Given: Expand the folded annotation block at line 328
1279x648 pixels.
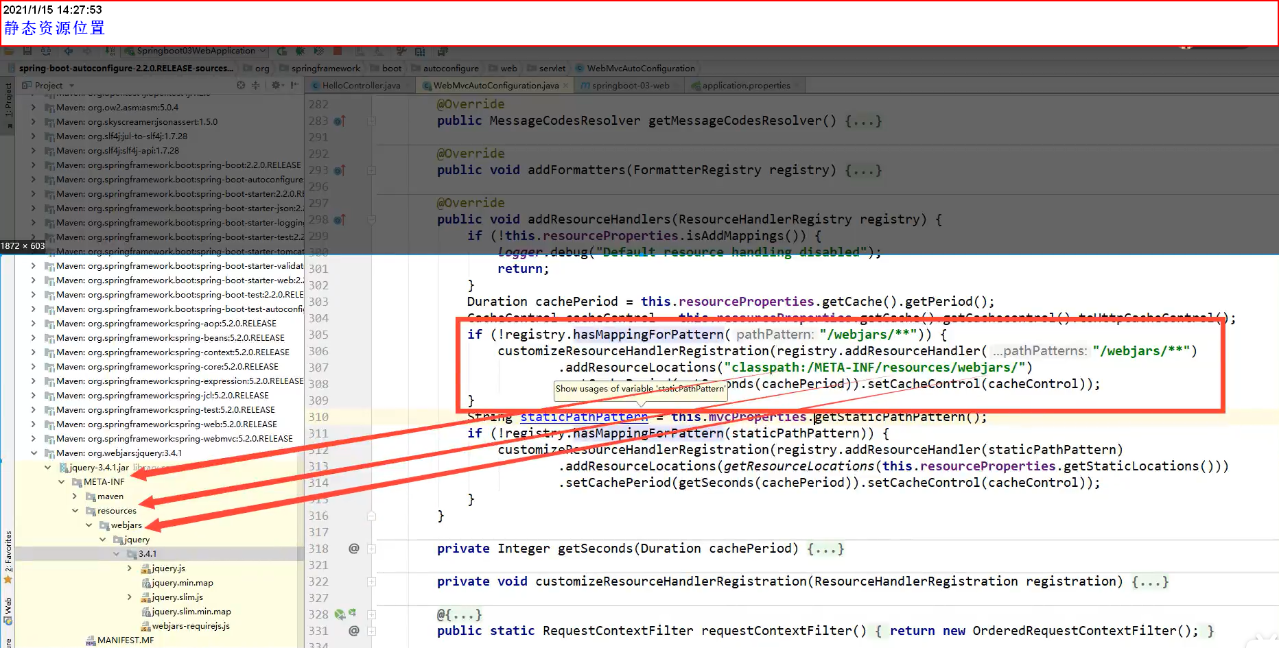Looking at the screenshot, I should click(371, 614).
